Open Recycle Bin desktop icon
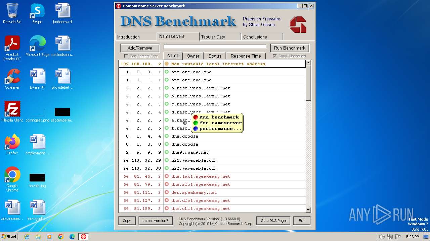The height and width of the screenshot is (241, 430). (12, 13)
